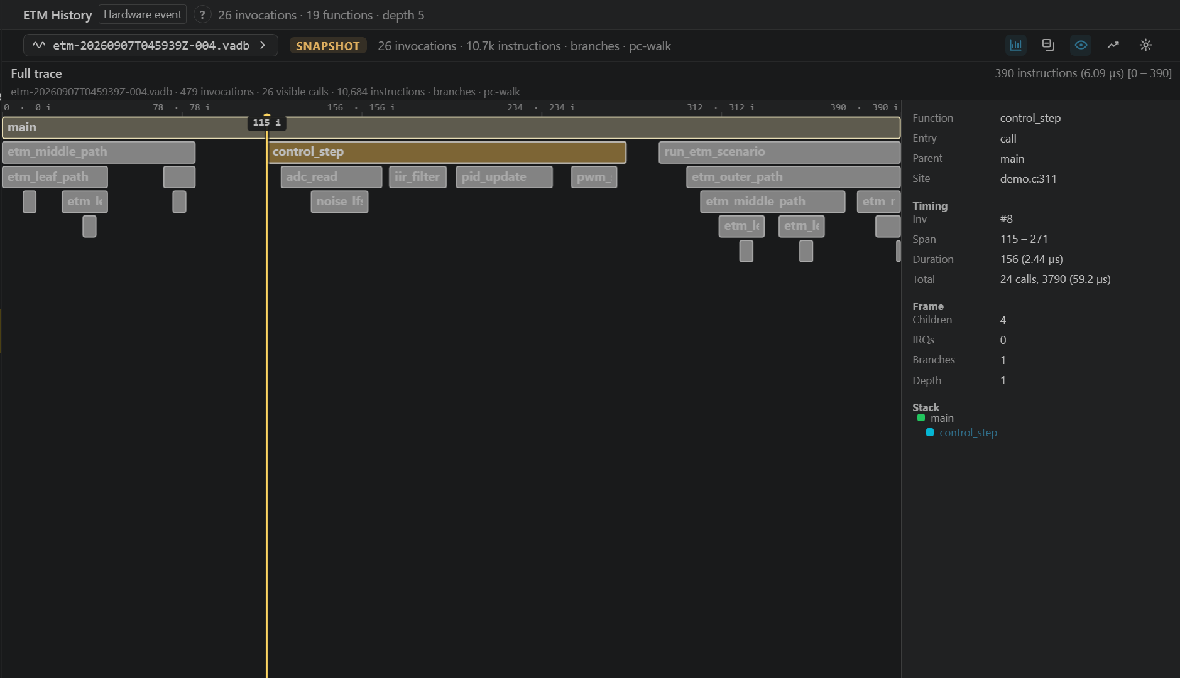Screen dimensions: 1180x678
Task: Select the noise_lfs frame under adc_read
Action: (339, 202)
